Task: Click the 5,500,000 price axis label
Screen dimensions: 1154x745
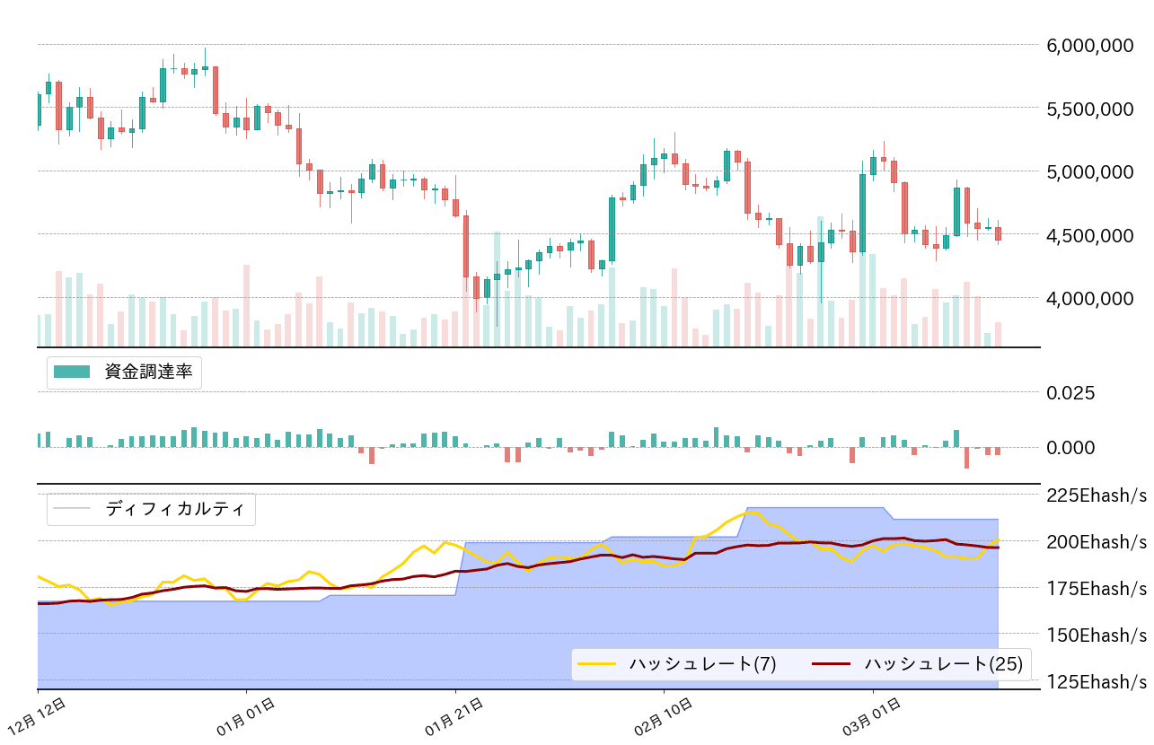Action: pos(1092,109)
